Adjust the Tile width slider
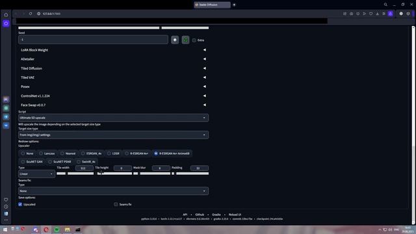Image resolution: width=416 pixels, height=234 pixels. pyautogui.click(x=75, y=174)
